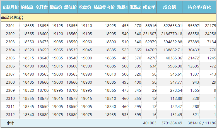Click the 结算参考价 column header
The height and width of the screenshot is (128, 217).
[x=104, y=7]
